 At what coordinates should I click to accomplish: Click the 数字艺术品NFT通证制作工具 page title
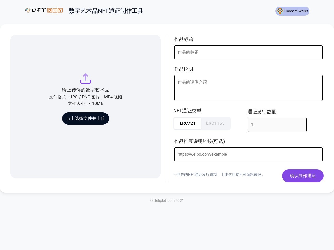coord(106,11)
